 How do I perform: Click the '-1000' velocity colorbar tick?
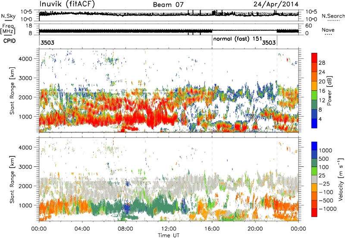328,209
